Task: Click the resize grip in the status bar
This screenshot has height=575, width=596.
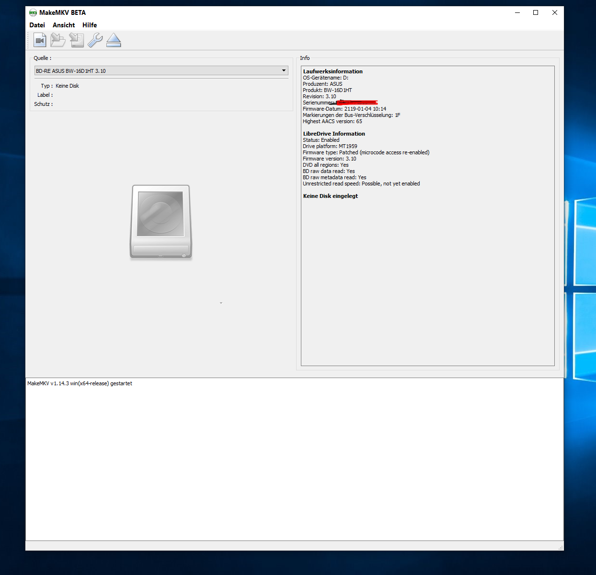Action: (560, 547)
